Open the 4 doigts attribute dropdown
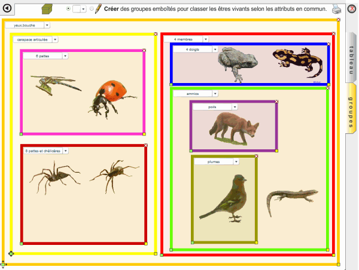The width and height of the screenshot is (359, 270). tap(215, 50)
